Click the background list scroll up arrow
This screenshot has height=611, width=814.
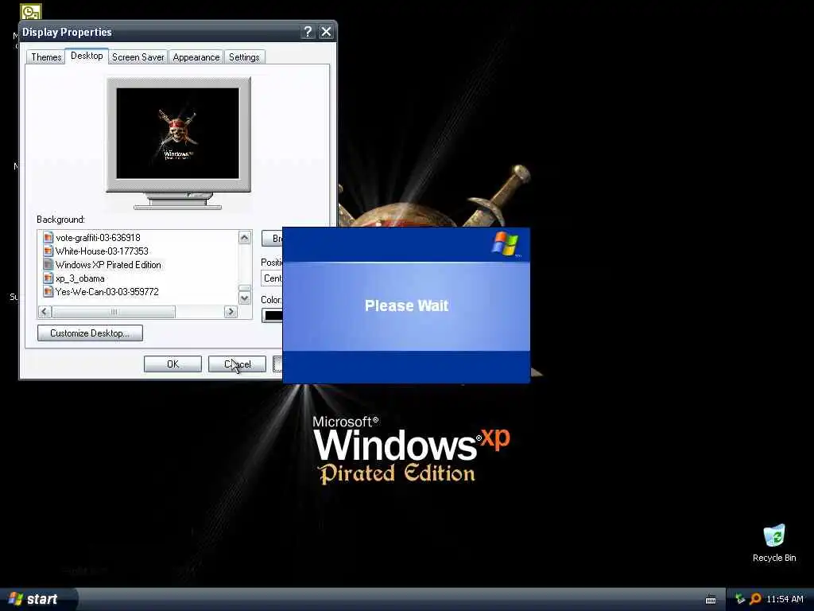coord(245,237)
